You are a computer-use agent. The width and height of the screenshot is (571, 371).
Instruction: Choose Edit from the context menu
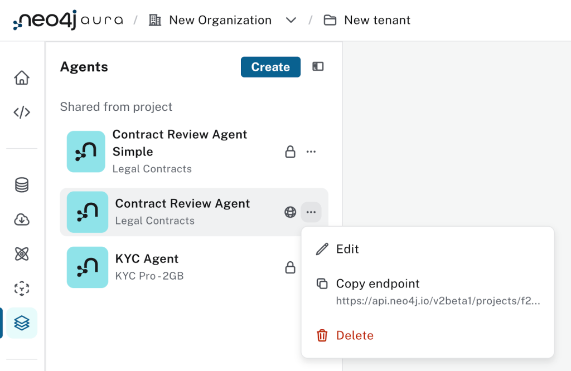click(347, 249)
